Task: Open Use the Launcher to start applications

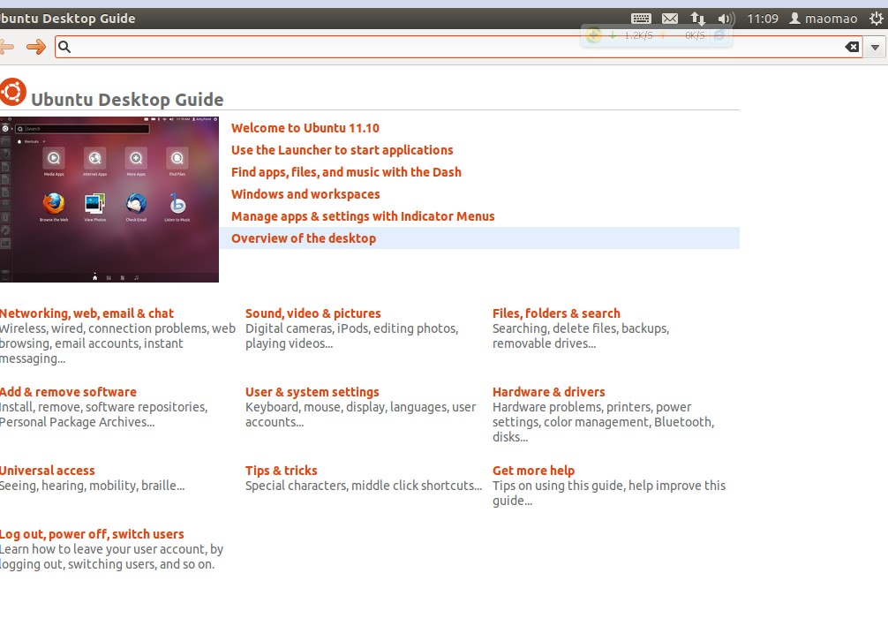Action: point(342,150)
